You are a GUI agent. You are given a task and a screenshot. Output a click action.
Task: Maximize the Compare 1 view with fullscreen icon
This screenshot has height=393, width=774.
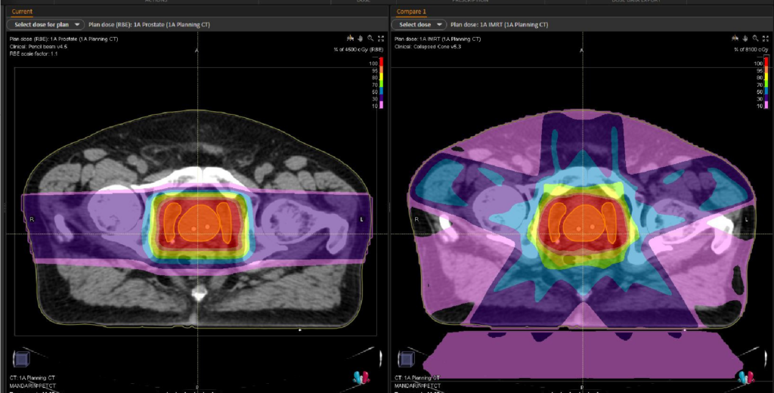pyautogui.click(x=766, y=38)
